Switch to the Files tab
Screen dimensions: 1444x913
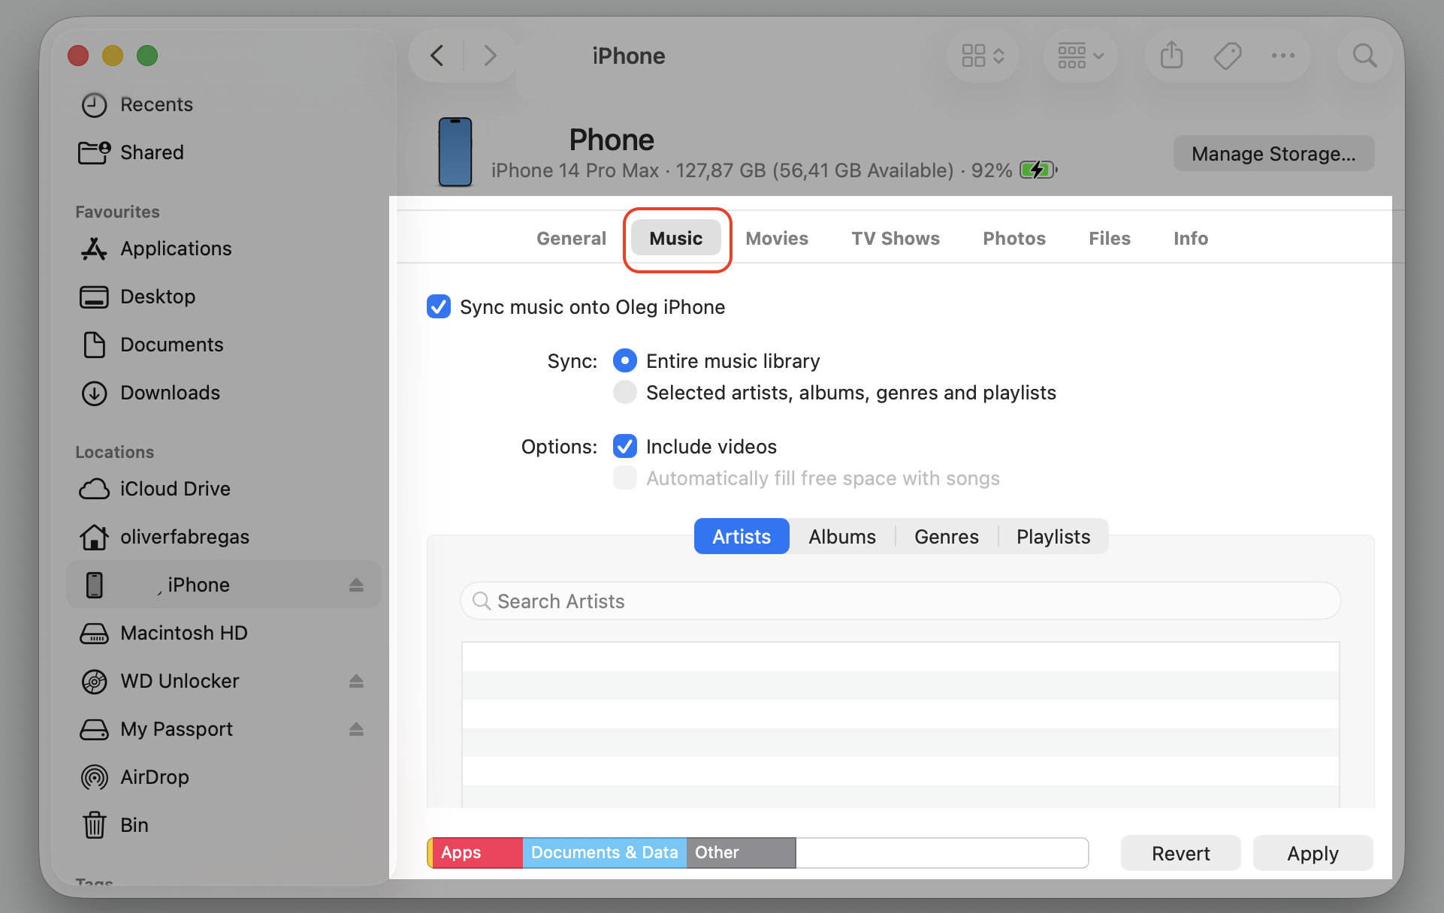[x=1110, y=238]
